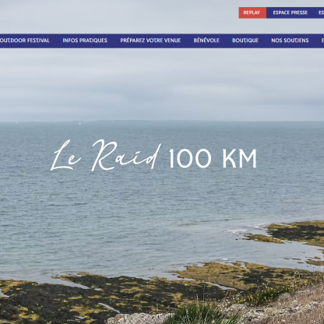Screen dimensions: 324x324
Task: Click the red REPLAY button
Action: (x=252, y=12)
